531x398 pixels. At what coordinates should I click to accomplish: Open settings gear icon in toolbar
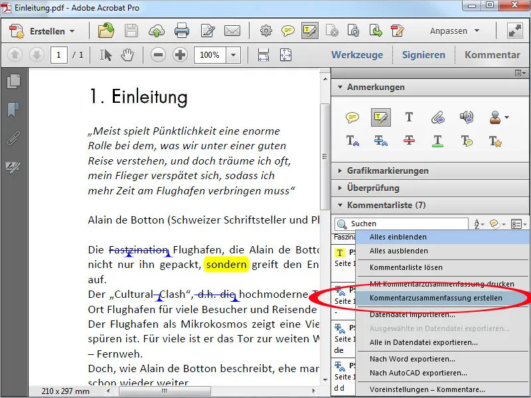(266, 31)
